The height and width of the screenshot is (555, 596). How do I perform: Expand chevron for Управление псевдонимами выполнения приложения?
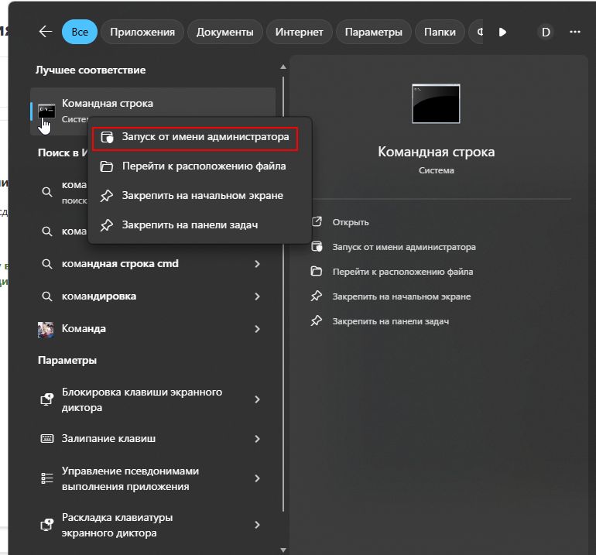257,478
